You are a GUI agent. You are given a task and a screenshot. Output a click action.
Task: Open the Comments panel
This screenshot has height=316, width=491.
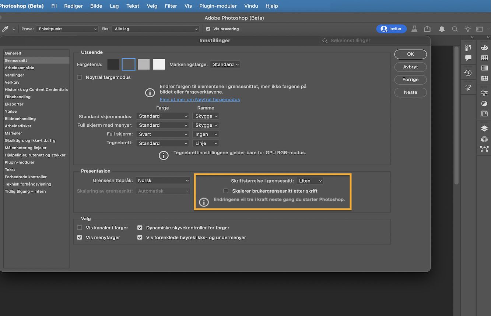click(x=468, y=58)
